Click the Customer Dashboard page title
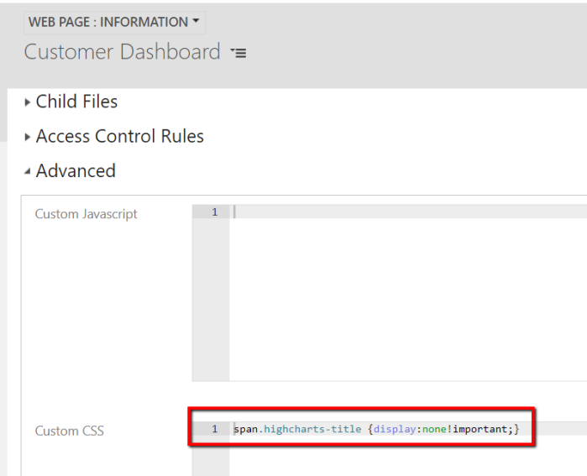 [x=122, y=52]
